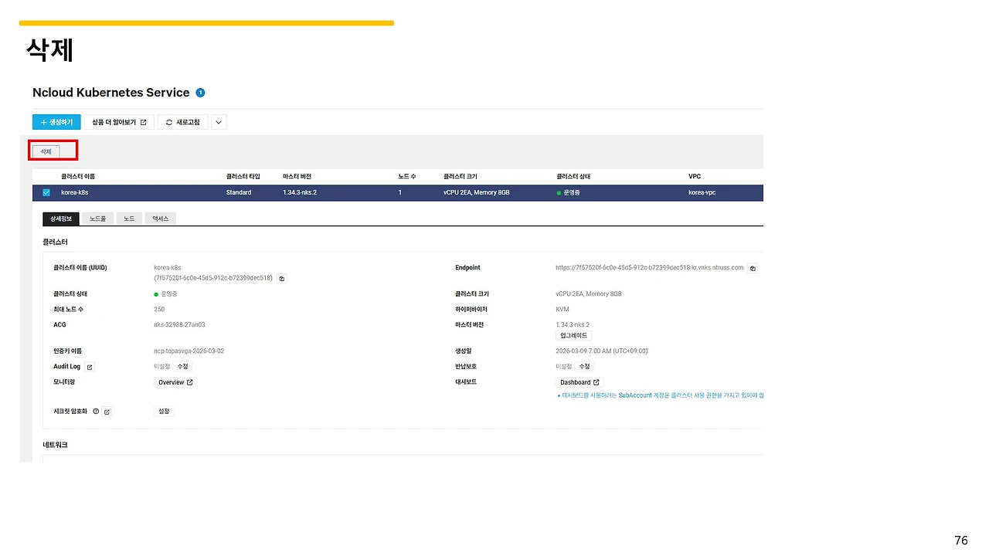Open 상품 더 알아보기 product info
The image size is (989, 556).
pos(119,122)
